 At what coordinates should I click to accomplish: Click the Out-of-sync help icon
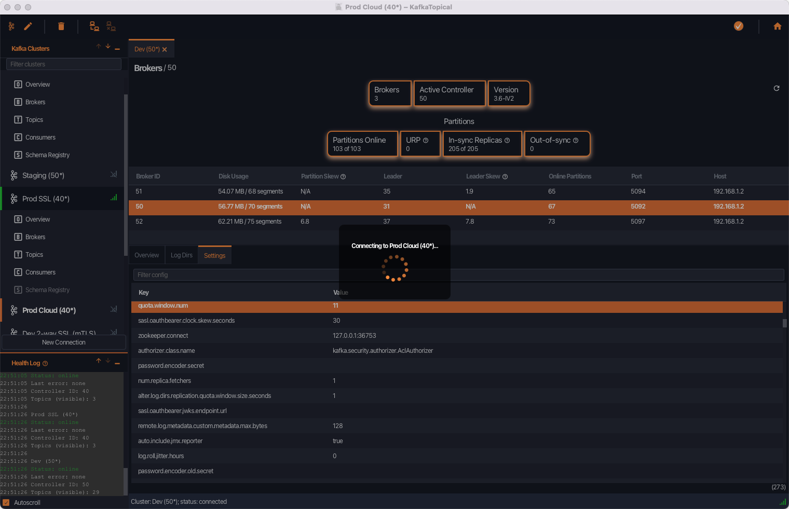[576, 140]
